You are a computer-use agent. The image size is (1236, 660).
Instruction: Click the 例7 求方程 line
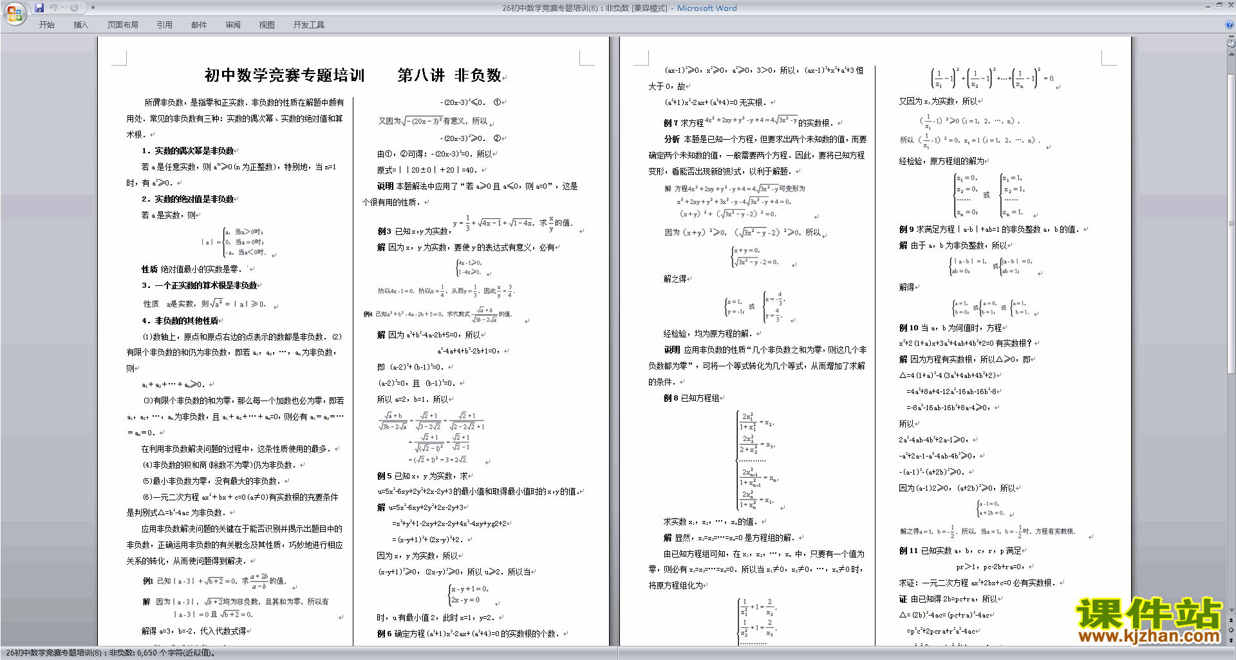pyautogui.click(x=749, y=122)
